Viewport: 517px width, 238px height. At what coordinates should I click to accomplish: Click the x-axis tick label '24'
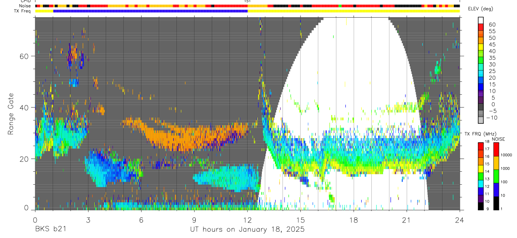tap(460, 220)
